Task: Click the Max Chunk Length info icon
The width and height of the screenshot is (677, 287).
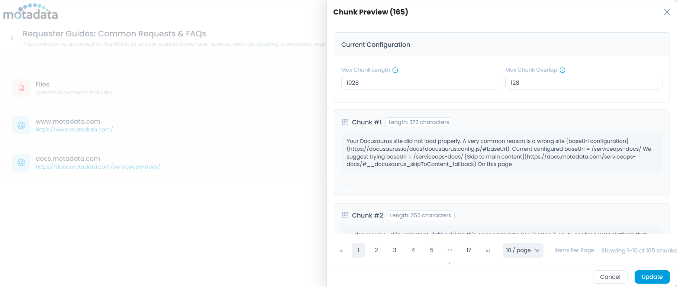Action: [x=395, y=70]
